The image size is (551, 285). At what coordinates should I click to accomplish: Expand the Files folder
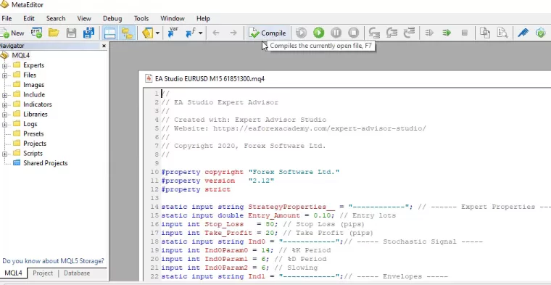pos(4,75)
